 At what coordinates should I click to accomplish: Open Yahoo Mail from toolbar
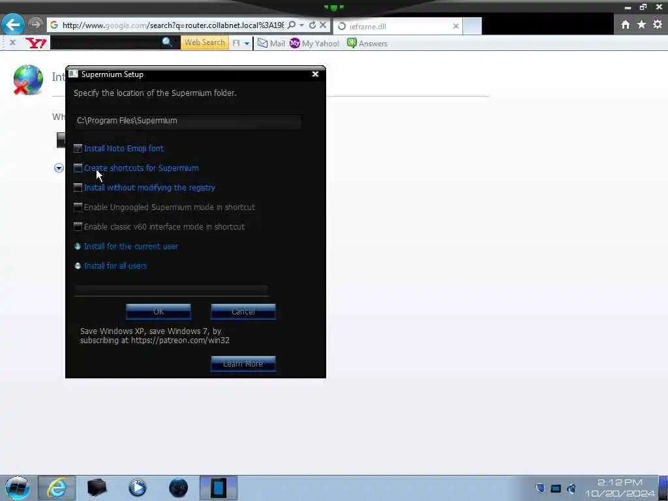click(271, 43)
